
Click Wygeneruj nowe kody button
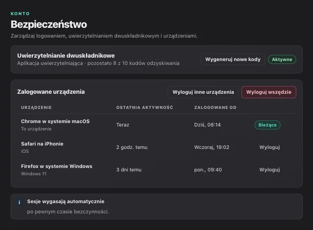click(233, 60)
